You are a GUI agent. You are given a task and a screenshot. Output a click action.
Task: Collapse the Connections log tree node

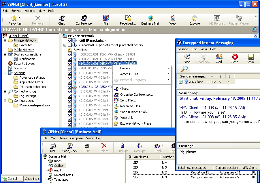point(5,91)
